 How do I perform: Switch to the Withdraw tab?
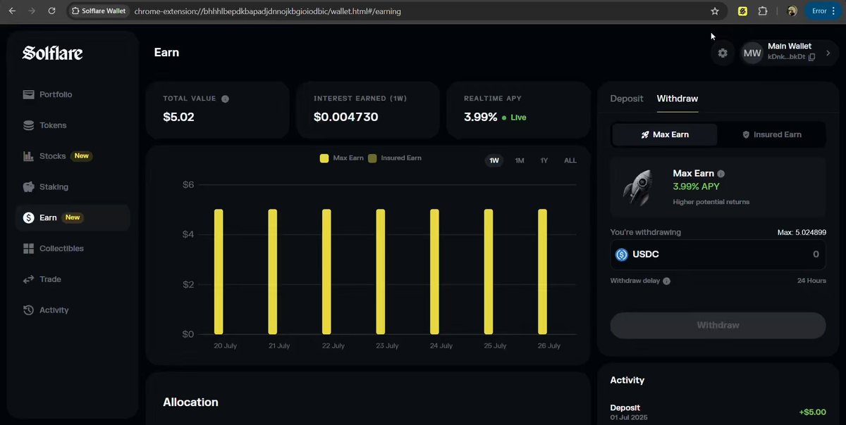point(678,99)
